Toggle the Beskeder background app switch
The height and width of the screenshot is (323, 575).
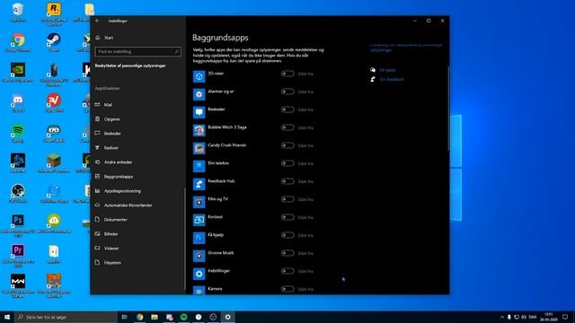(x=287, y=109)
